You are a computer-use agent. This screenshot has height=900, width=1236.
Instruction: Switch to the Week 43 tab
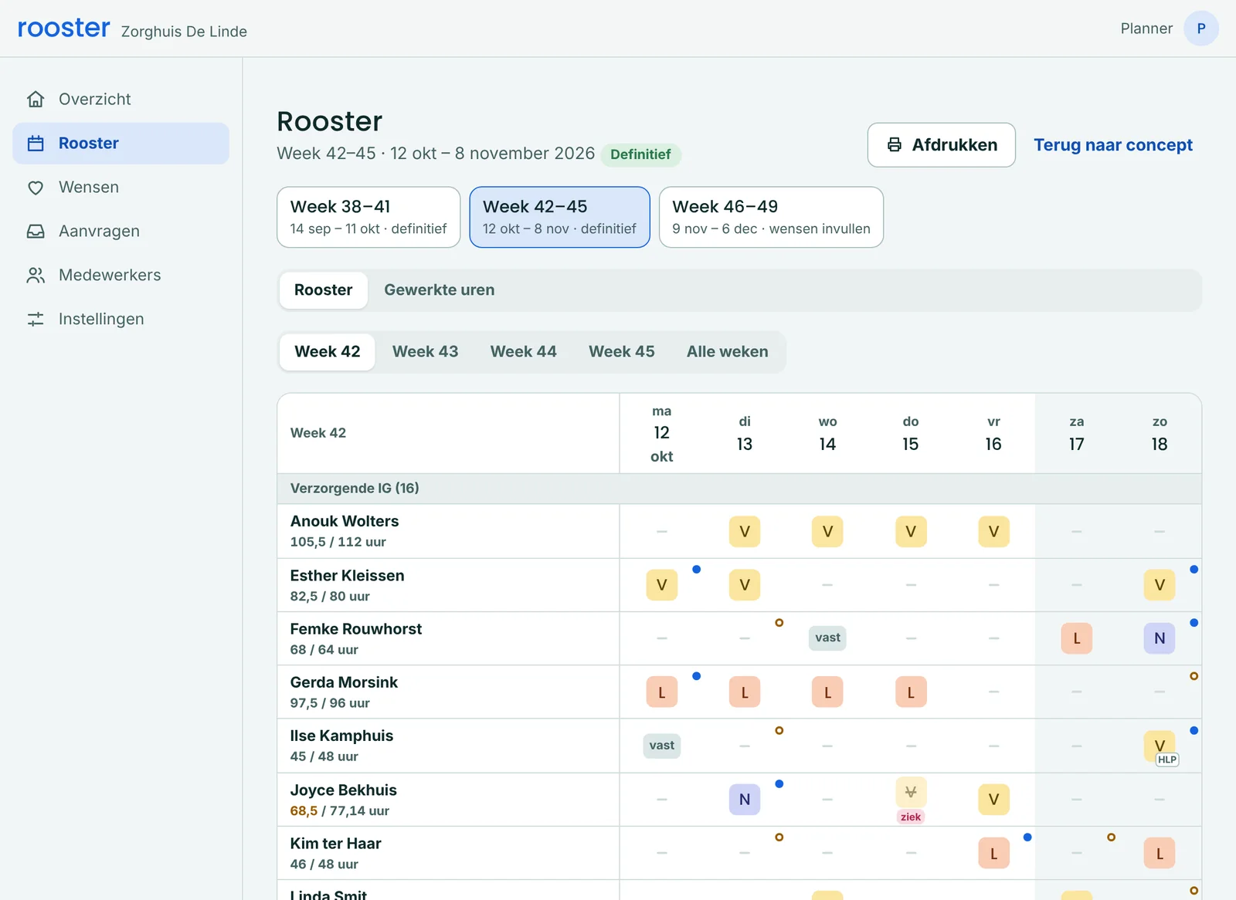click(426, 352)
